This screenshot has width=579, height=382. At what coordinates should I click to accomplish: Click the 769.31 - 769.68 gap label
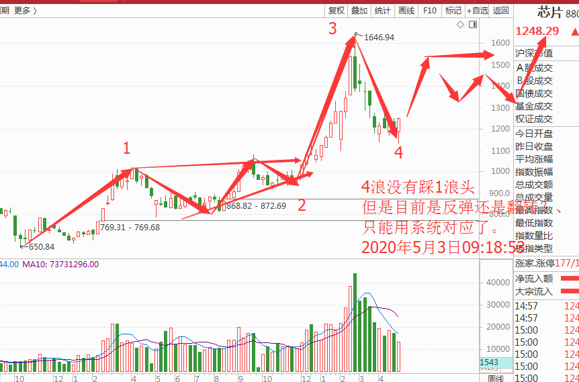[130, 228]
